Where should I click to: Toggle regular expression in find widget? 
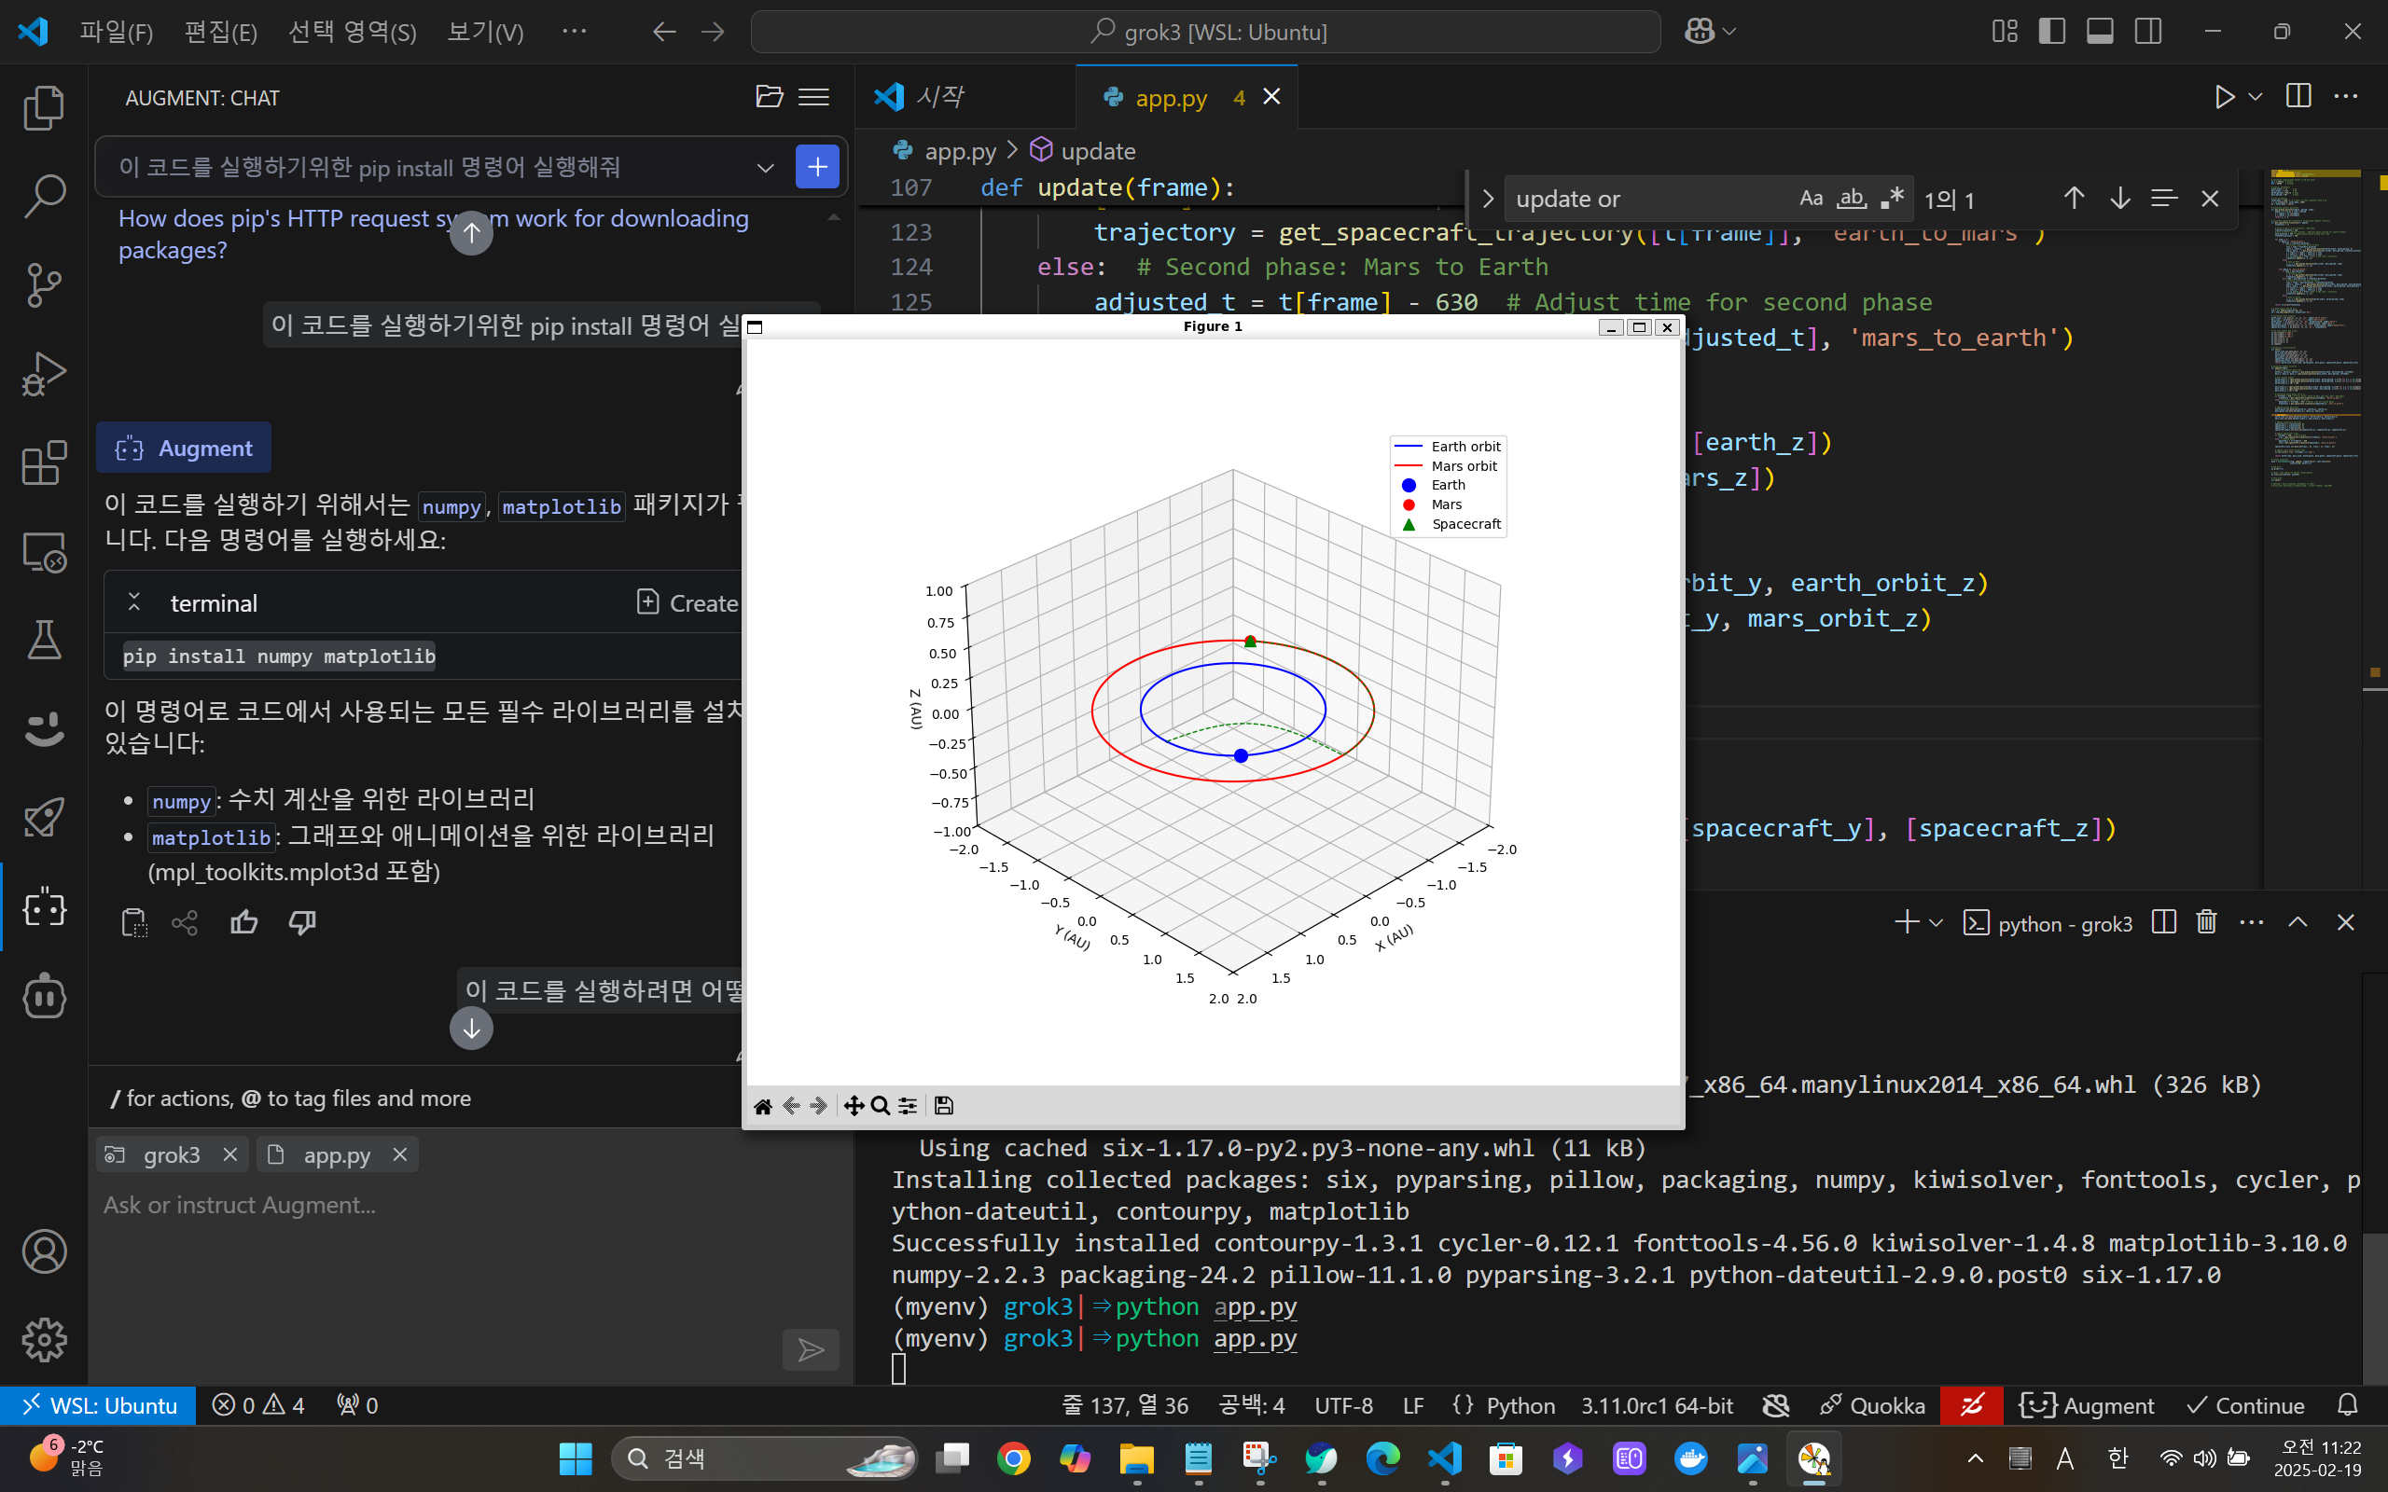(x=1892, y=199)
